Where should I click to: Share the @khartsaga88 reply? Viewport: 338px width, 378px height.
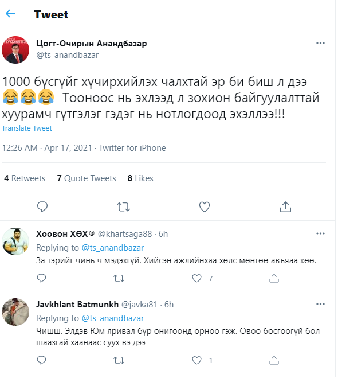[x=274, y=278]
